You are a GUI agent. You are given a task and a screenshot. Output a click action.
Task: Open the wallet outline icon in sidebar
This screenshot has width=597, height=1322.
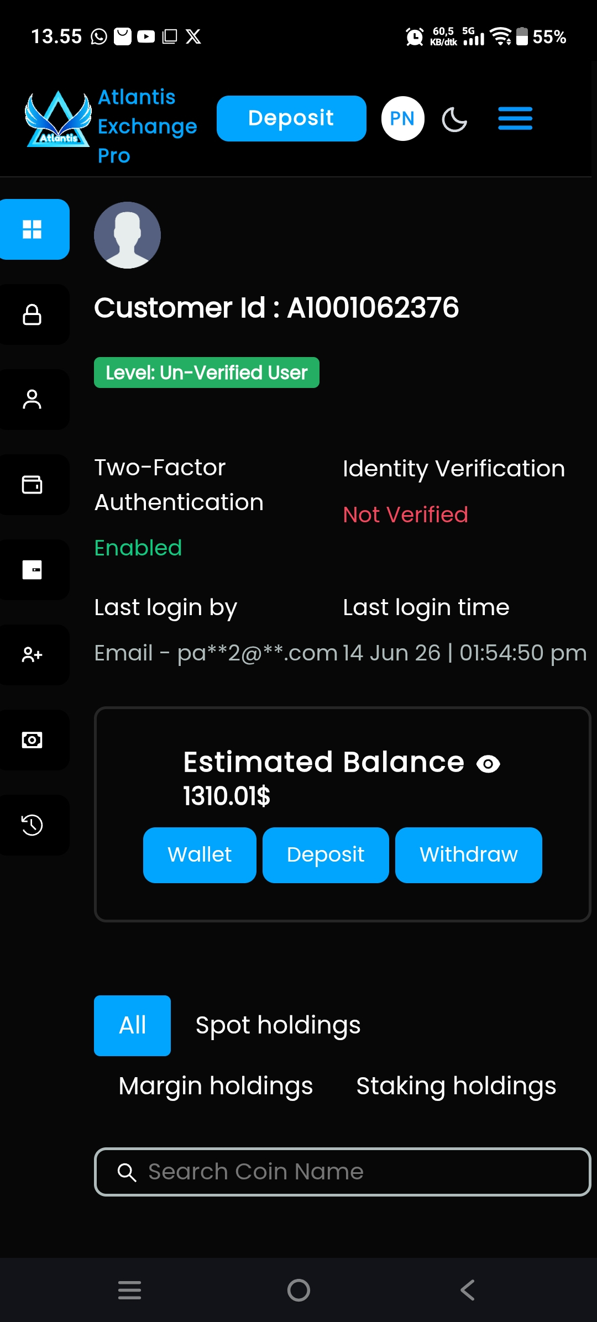pos(32,485)
